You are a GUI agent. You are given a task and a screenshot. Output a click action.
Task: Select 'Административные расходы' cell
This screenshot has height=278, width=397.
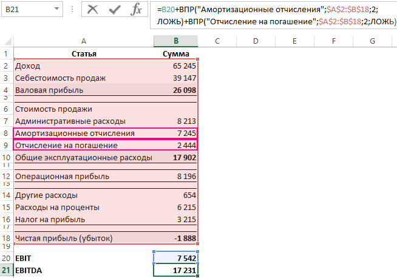click(x=84, y=121)
